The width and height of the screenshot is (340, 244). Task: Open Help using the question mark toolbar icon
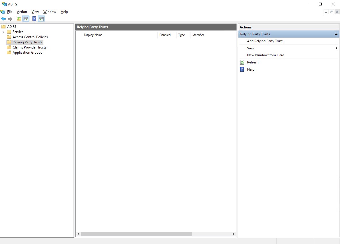click(x=34, y=18)
